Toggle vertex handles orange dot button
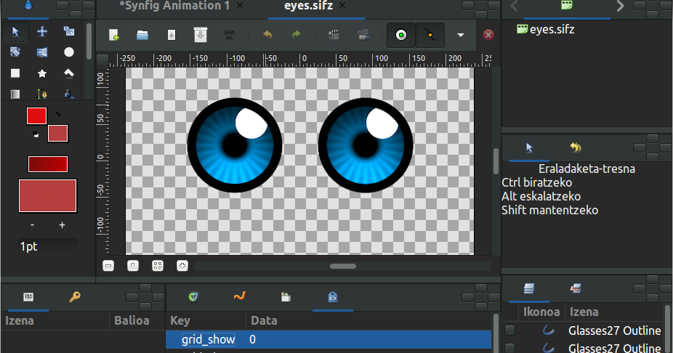Image resolution: width=673 pixels, height=353 pixels. point(430,35)
